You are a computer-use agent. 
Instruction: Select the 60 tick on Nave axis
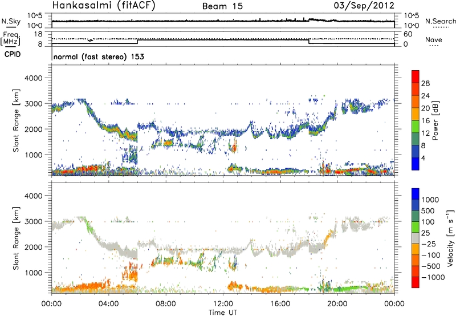click(x=408, y=34)
